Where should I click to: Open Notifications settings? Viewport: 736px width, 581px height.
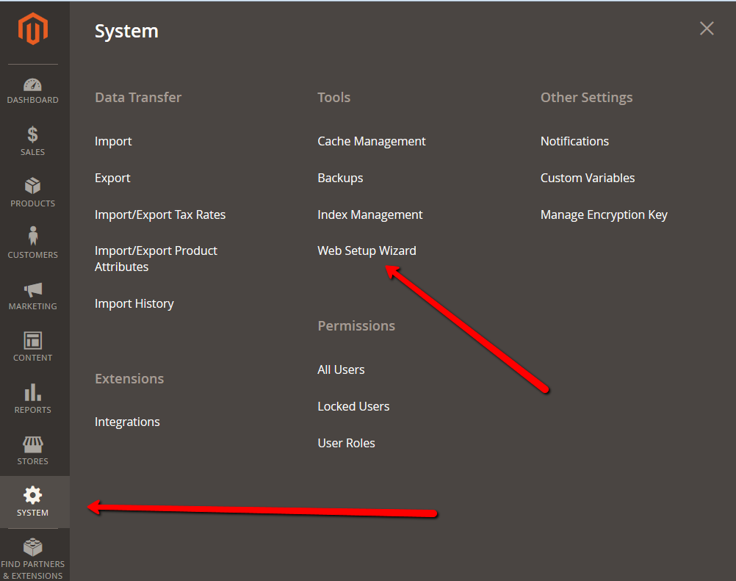point(574,141)
